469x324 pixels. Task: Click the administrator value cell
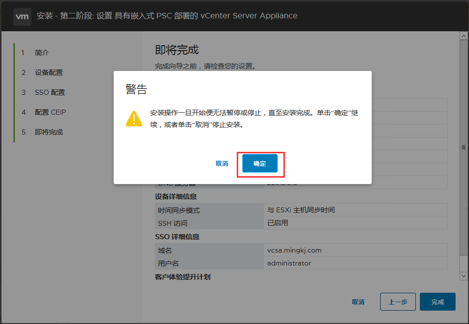356,263
